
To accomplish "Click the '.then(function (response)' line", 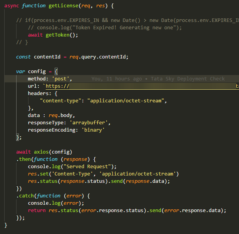I will 56,159.
